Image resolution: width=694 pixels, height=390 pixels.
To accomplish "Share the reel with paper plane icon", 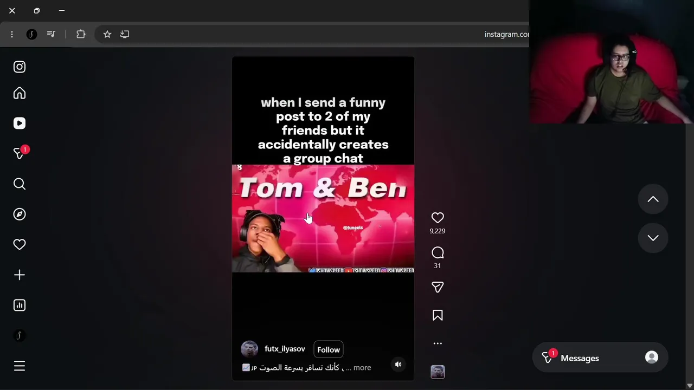I will click(438, 287).
